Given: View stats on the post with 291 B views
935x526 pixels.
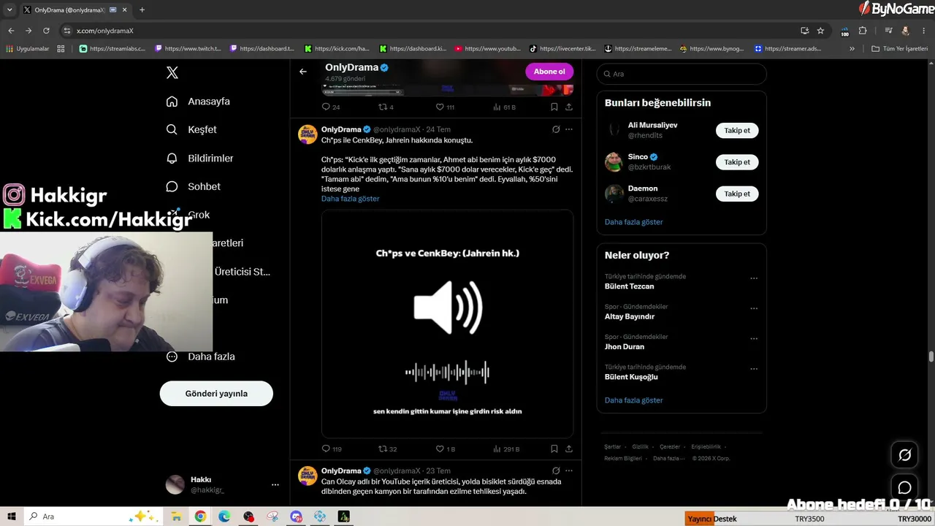Looking at the screenshot, I should (505, 449).
